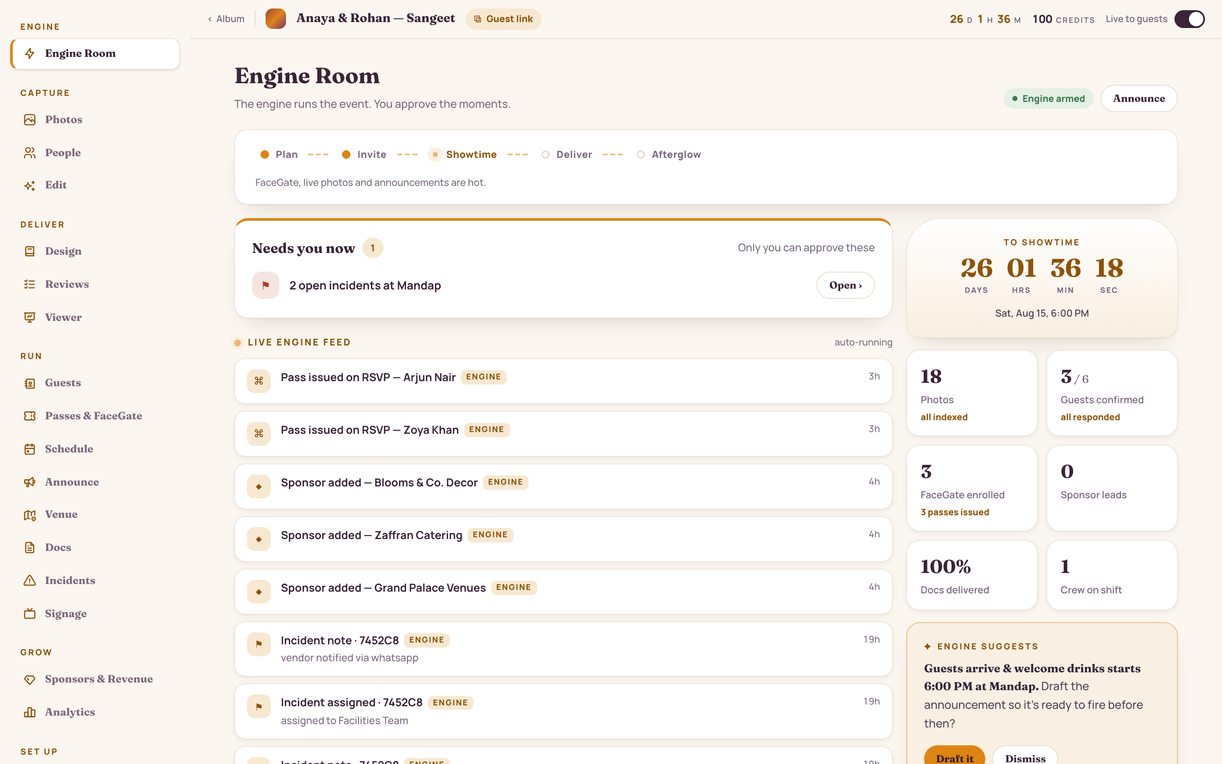Image resolution: width=1222 pixels, height=764 pixels.
Task: Click the Schedule calendar icon
Action: pyautogui.click(x=30, y=449)
